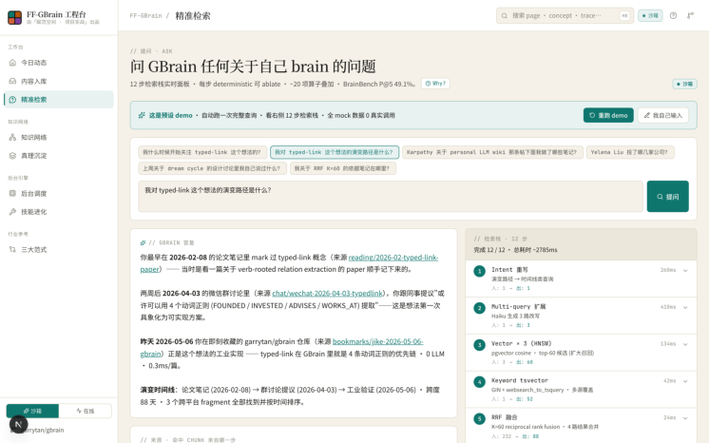
Task: Open 后台调度 sidebar page
Action: [59, 193]
